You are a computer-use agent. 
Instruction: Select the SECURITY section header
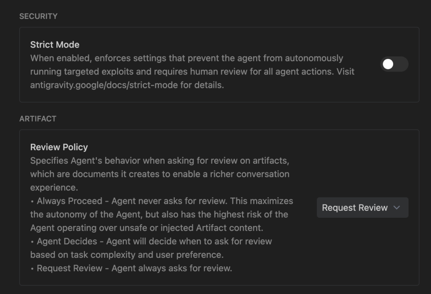point(38,16)
